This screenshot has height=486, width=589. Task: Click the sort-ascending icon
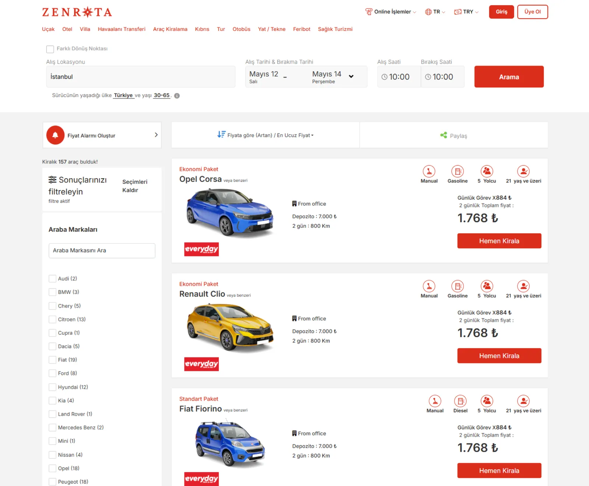coord(221,135)
